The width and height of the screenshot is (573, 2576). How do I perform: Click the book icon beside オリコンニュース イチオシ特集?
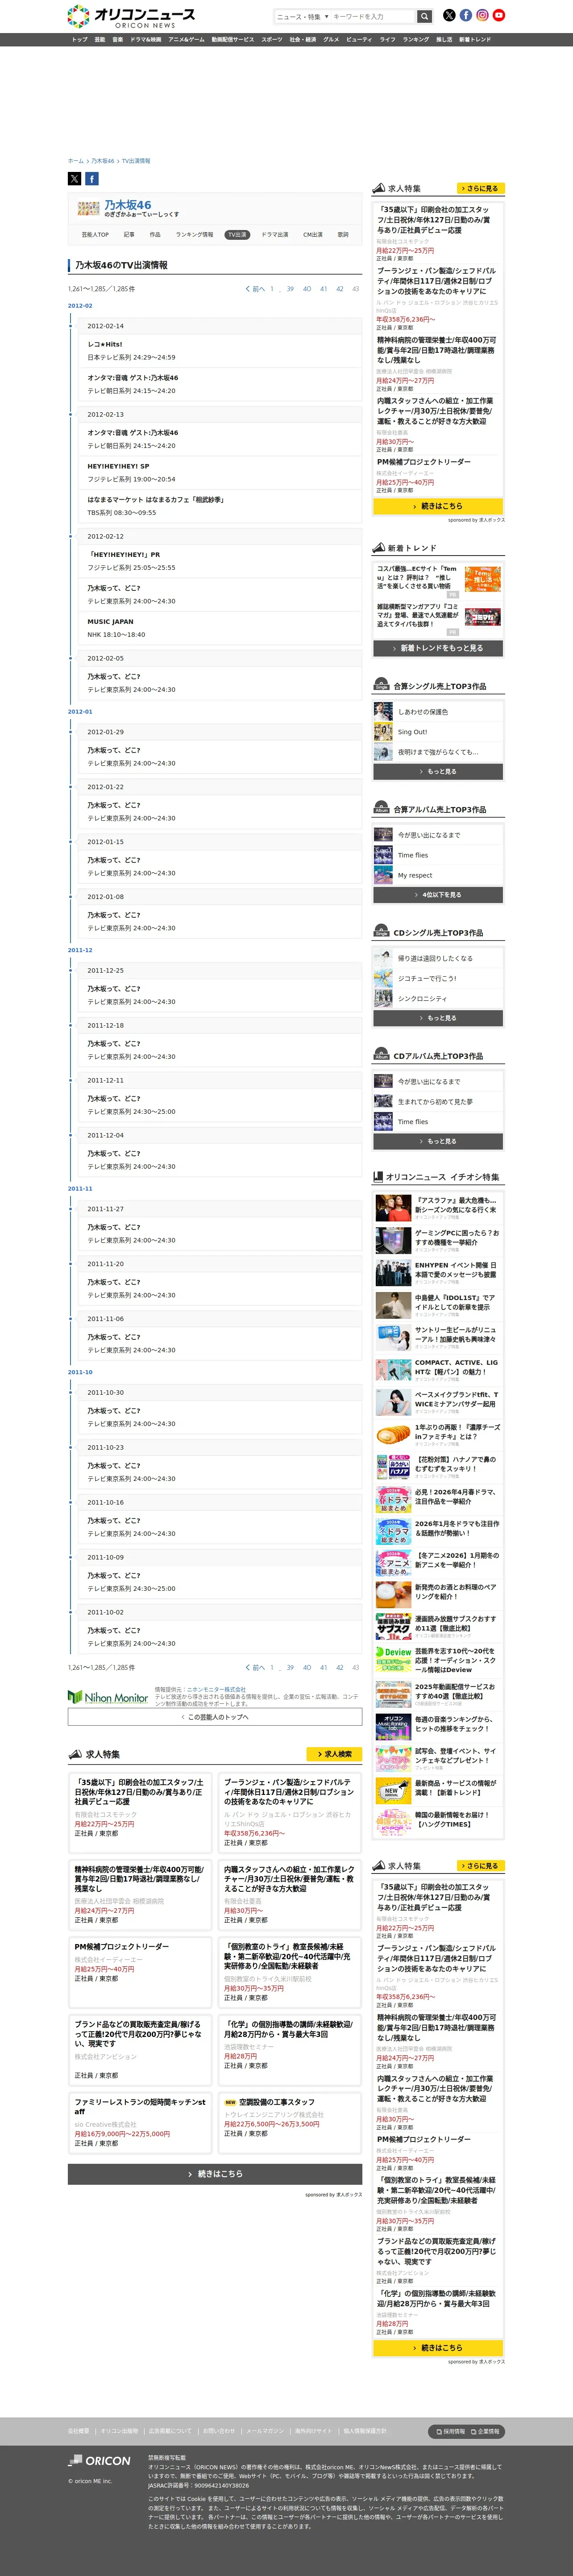pyautogui.click(x=378, y=1177)
